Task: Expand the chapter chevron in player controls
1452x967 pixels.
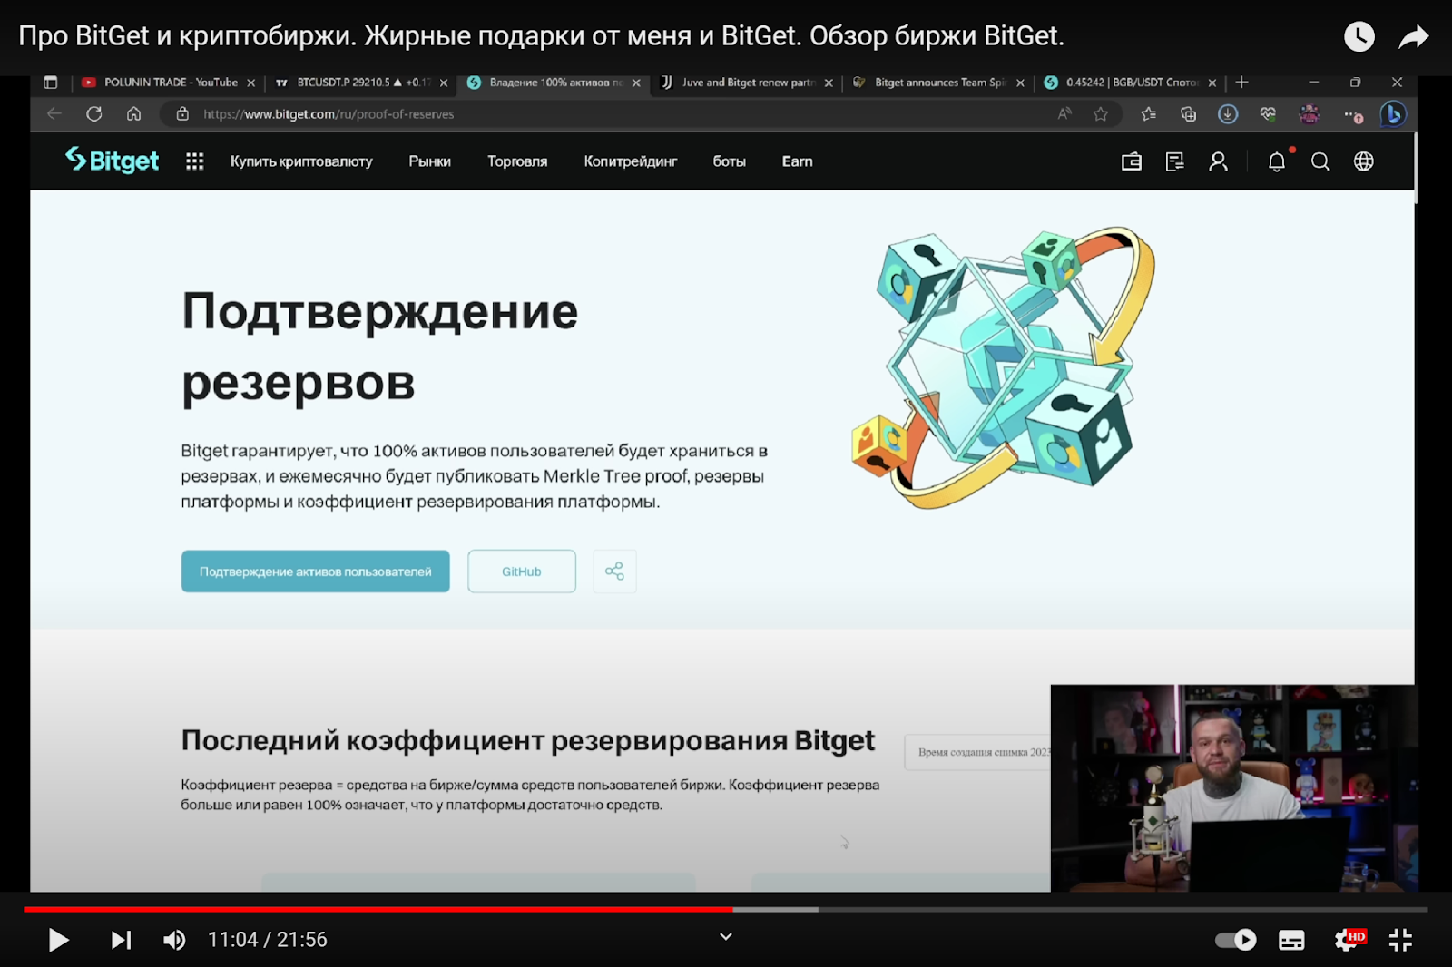Action: coord(726,936)
